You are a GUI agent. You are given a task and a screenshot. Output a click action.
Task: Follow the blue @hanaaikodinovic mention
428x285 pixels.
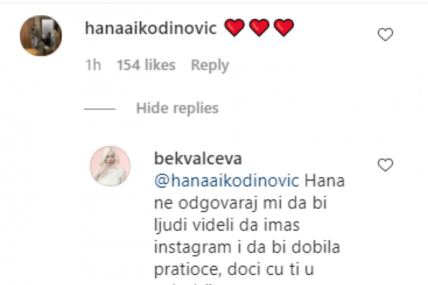227,180
